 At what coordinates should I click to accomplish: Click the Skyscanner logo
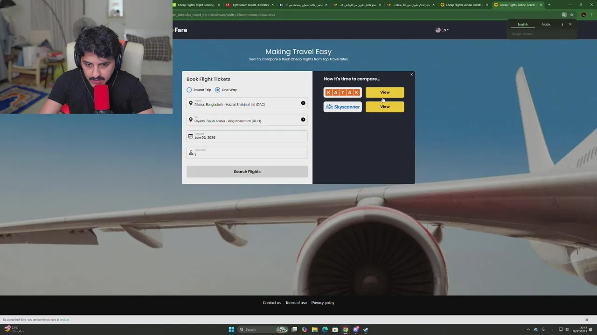(x=343, y=107)
